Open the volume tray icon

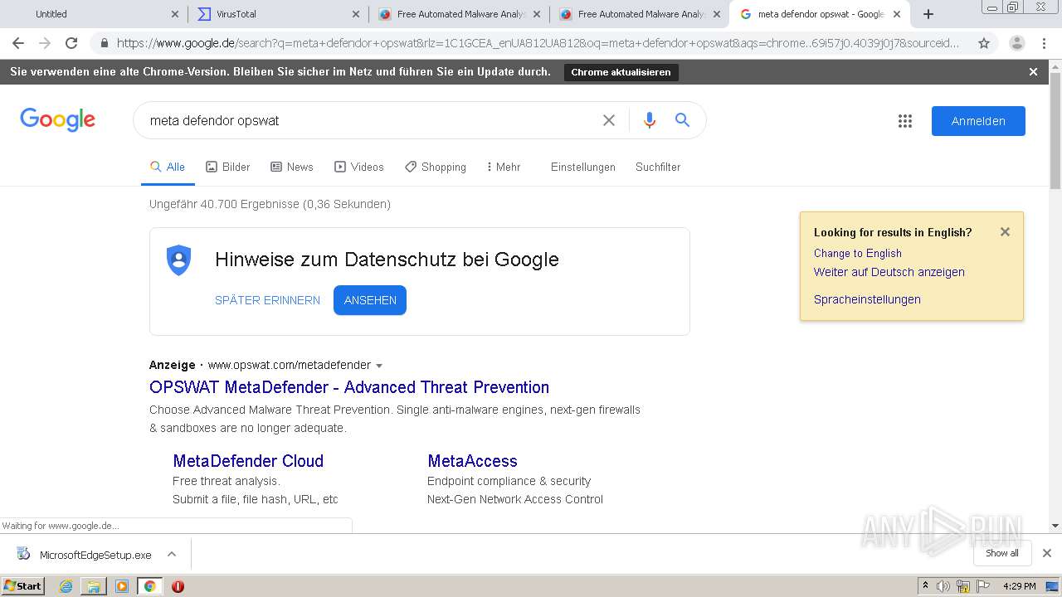click(943, 586)
